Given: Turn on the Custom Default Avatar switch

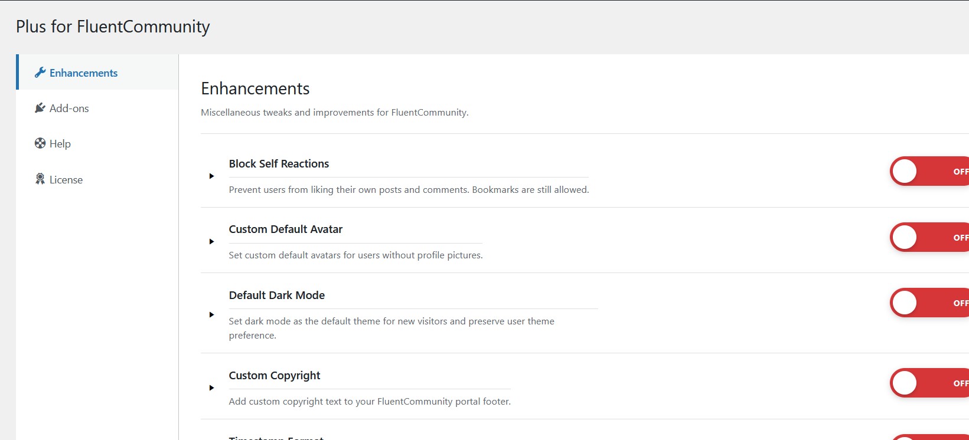Looking at the screenshot, I should tap(929, 237).
